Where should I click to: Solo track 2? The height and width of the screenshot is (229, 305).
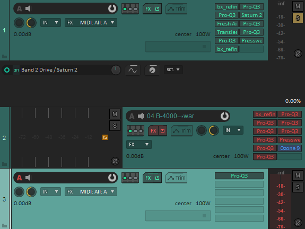tap(115, 126)
